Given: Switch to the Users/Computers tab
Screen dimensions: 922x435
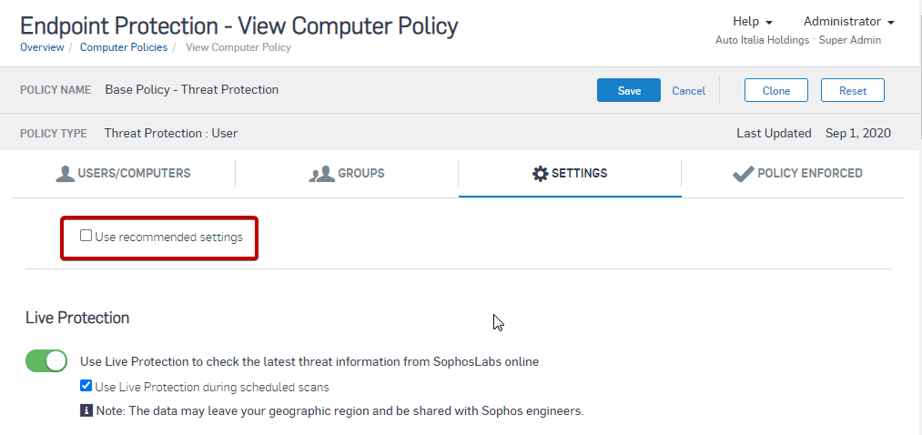Looking at the screenshot, I should (x=123, y=174).
